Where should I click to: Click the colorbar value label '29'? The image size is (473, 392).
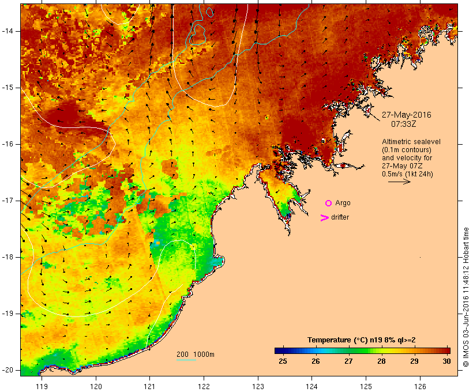click(414, 361)
